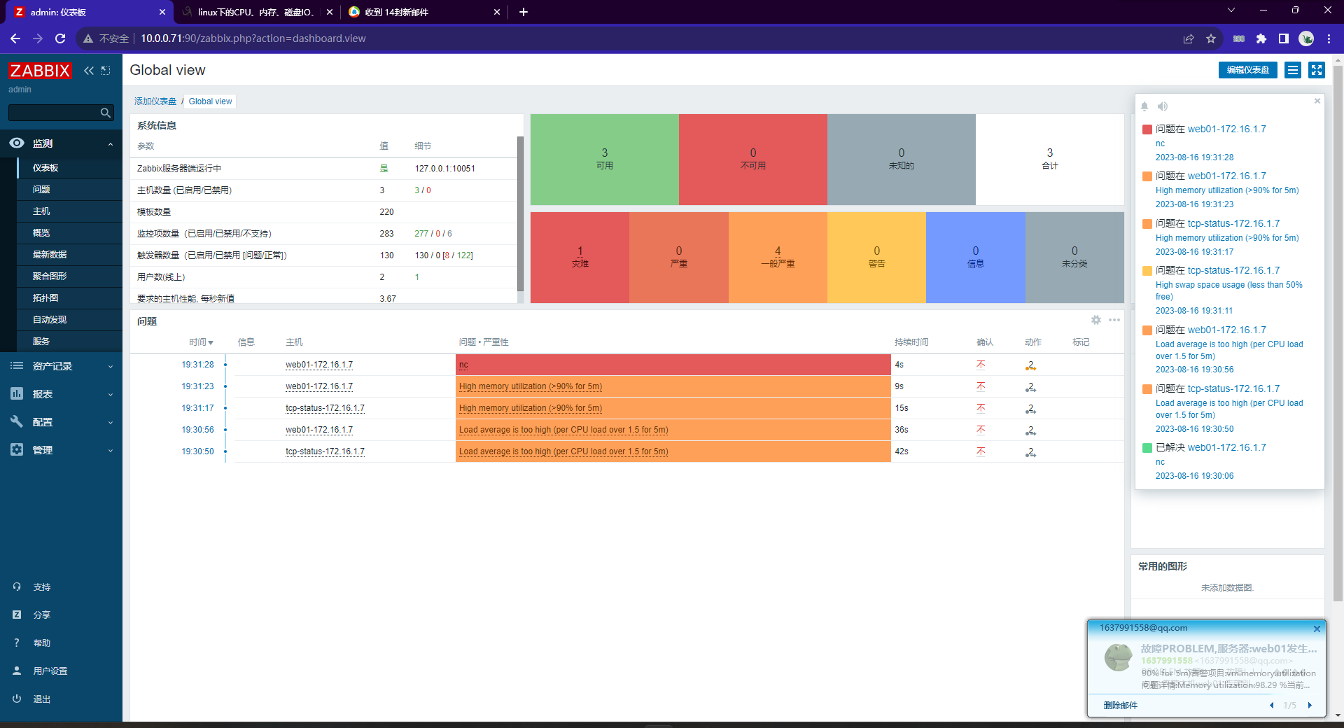Collapse the sidebar with double-chevron icon
This screenshot has width=1344, height=728.
coord(89,71)
